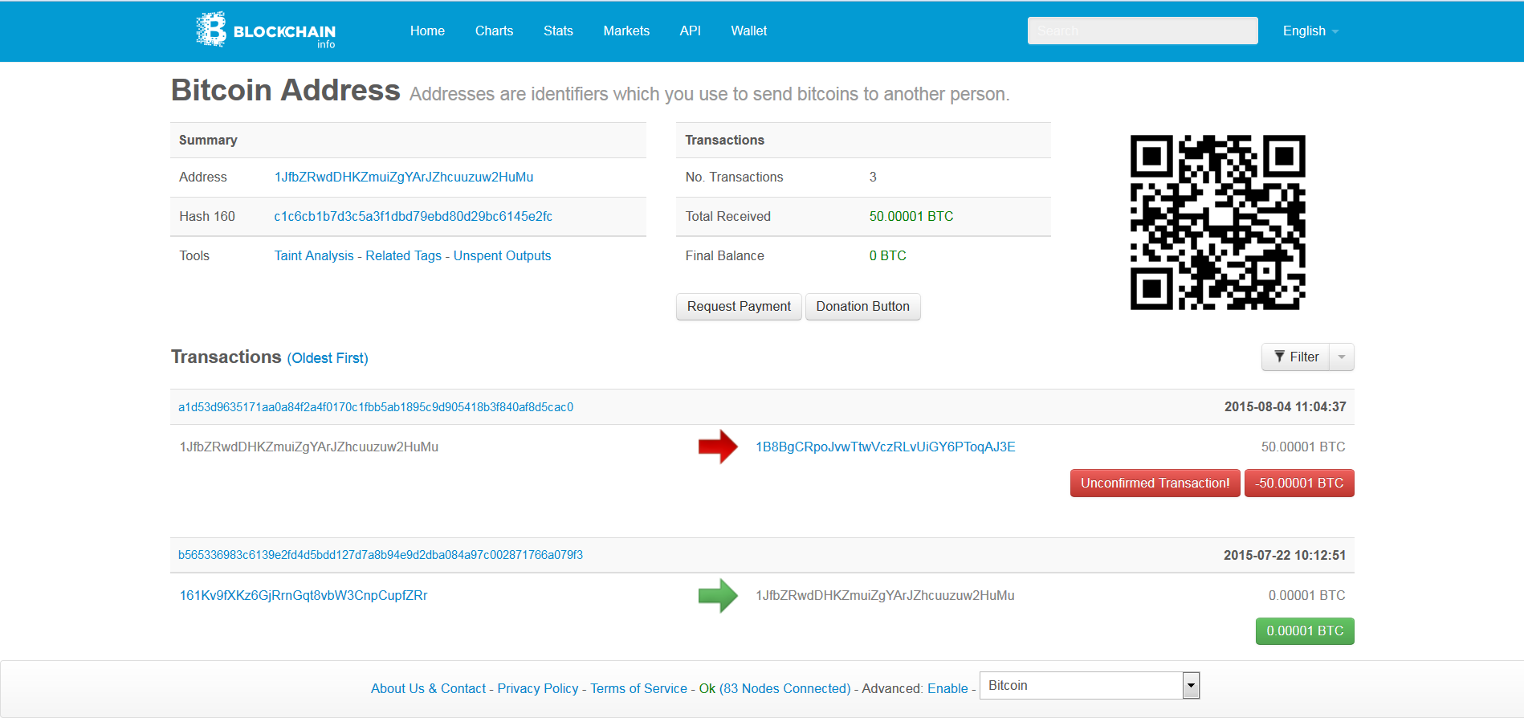Enable advanced mode via Enable link
The height and width of the screenshot is (718, 1524).
pyautogui.click(x=947, y=688)
